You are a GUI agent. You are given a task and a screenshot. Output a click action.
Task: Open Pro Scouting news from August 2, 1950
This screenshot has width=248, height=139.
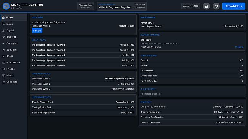83,50
